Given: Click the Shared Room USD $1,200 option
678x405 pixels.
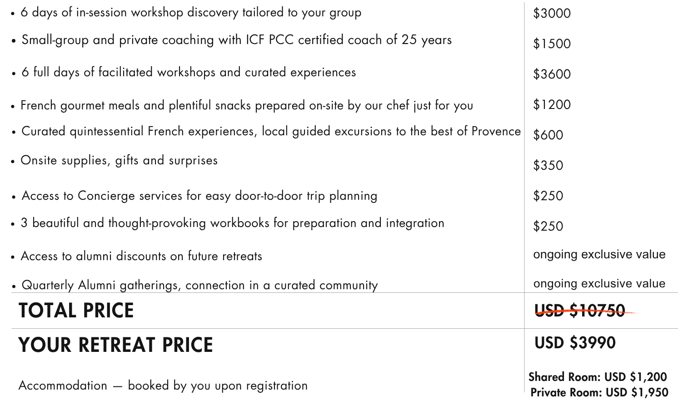Looking at the screenshot, I should coord(598,377).
